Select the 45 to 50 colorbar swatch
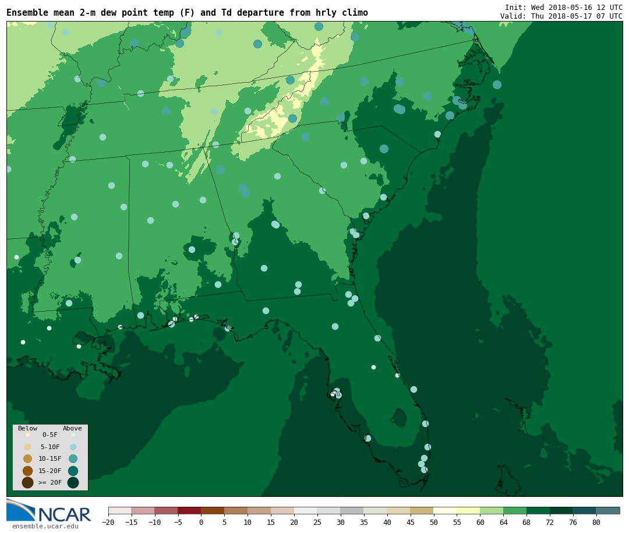Screen dimensions: 629x533 (x=422, y=510)
